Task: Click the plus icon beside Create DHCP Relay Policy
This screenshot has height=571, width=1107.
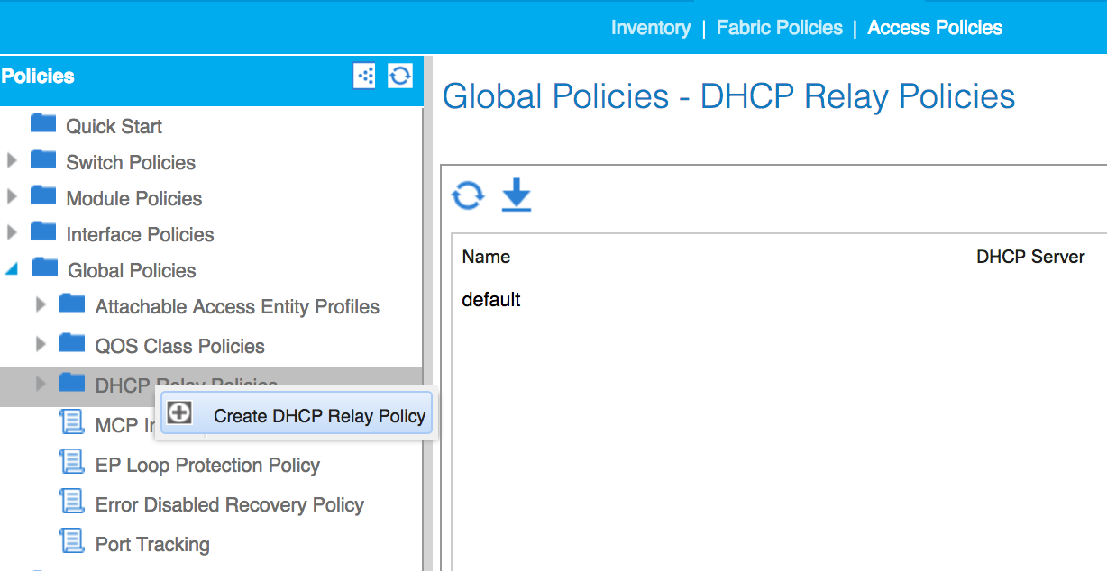Action: (180, 413)
